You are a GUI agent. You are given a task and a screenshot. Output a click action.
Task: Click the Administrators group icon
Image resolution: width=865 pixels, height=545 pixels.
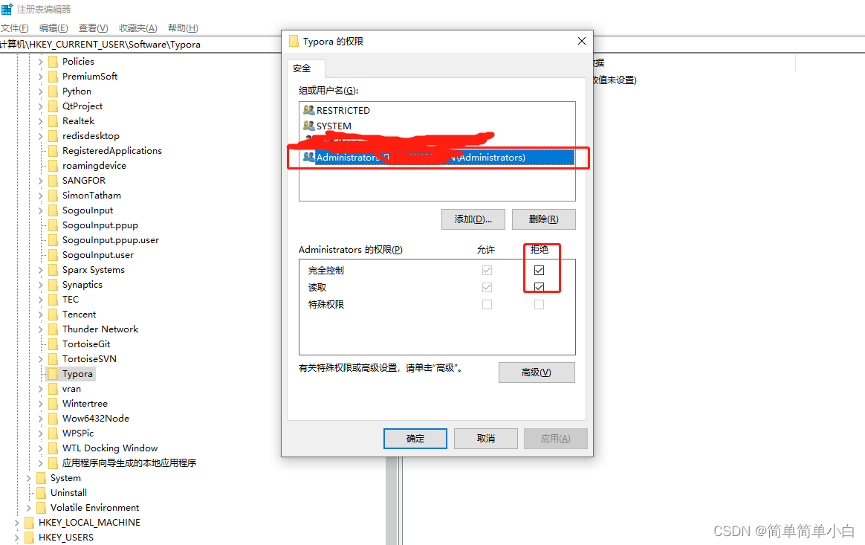point(309,157)
